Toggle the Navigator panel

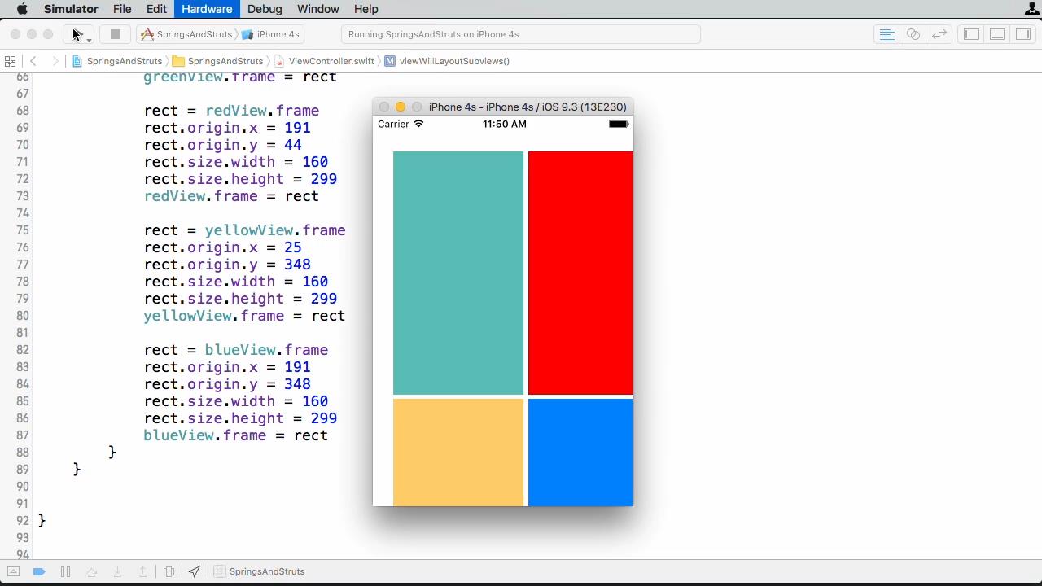point(971,34)
